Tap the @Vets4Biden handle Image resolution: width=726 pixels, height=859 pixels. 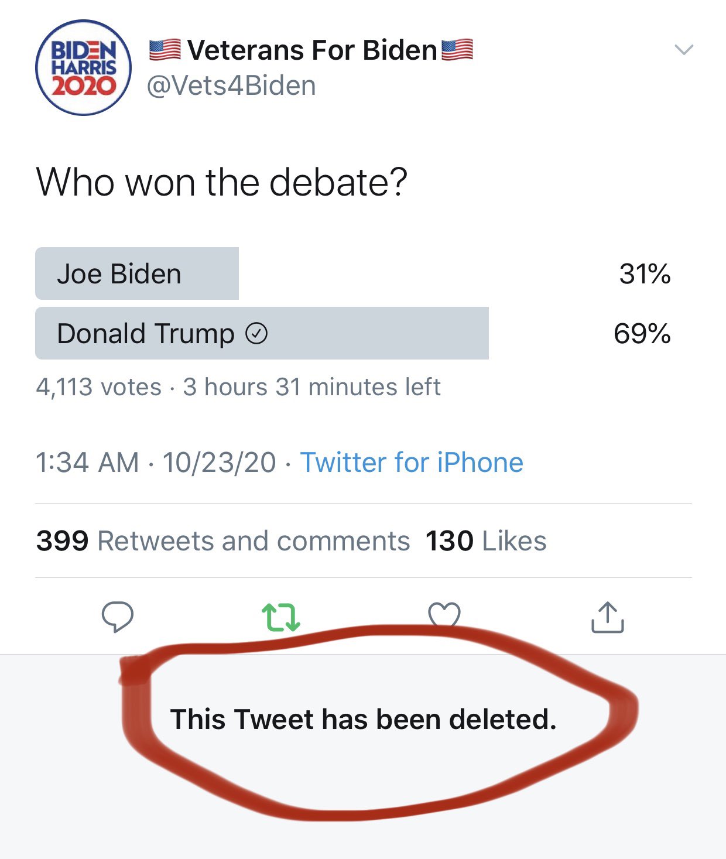click(x=231, y=86)
